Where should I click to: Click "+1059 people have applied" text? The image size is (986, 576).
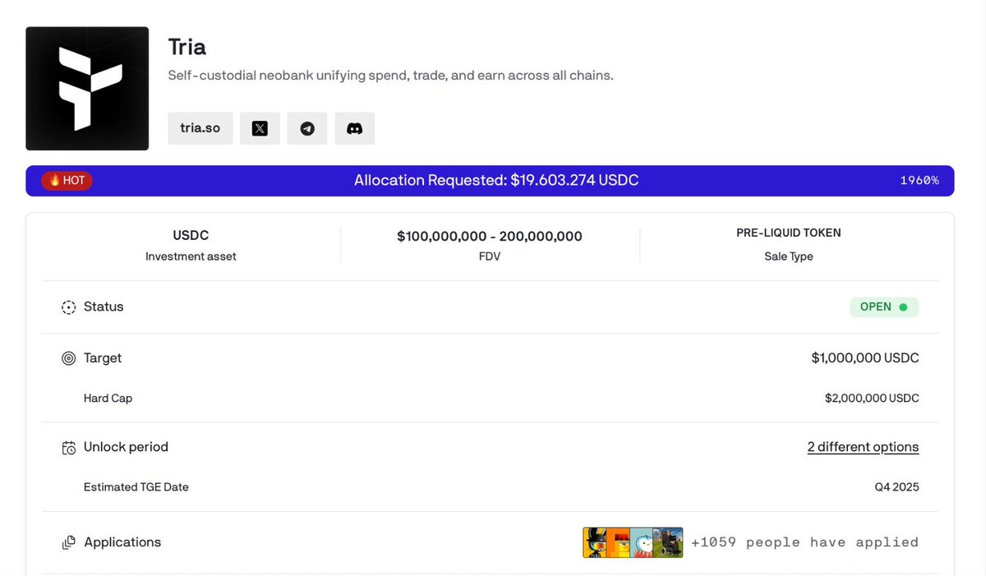point(804,542)
